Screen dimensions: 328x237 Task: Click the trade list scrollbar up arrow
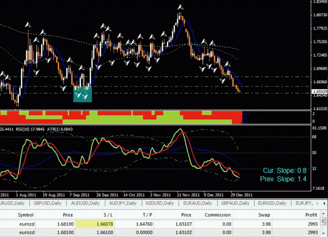point(323,214)
